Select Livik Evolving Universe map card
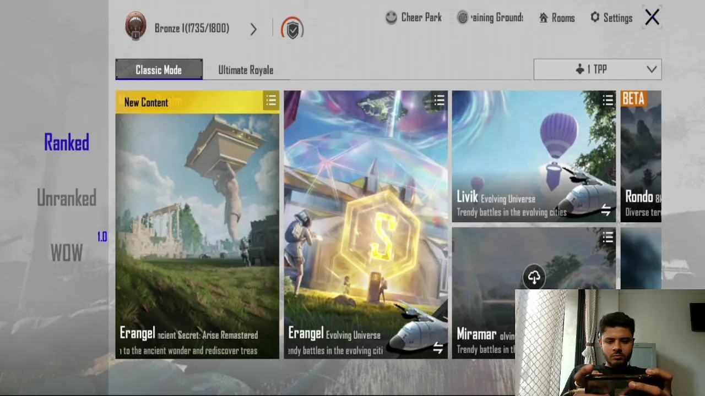Viewport: 705px width, 396px height. pyautogui.click(x=534, y=156)
